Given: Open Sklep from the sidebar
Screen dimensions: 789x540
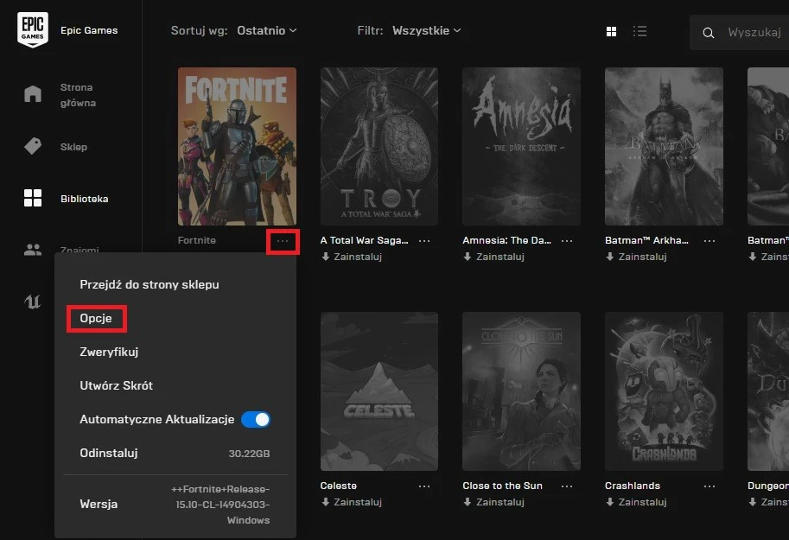Looking at the screenshot, I should [x=33, y=147].
